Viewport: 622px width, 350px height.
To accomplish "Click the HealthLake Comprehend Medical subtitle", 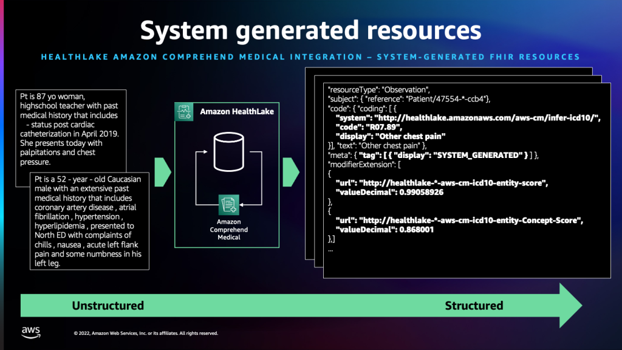I will pos(310,57).
